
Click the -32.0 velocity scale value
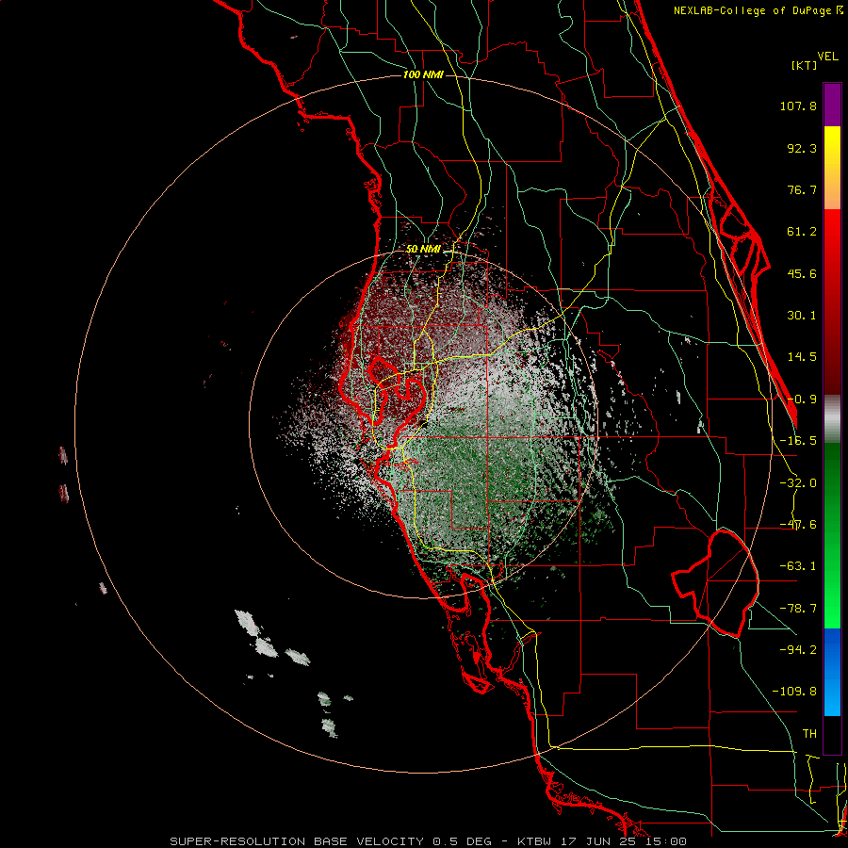[798, 483]
